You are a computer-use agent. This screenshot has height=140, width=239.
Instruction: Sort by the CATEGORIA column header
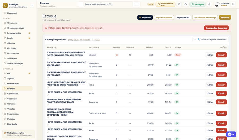[94, 47]
